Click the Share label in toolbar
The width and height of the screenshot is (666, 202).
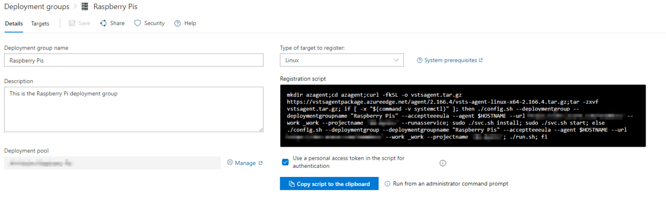coord(117,23)
